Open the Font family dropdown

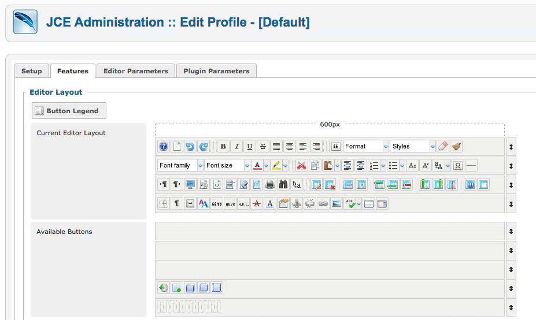coord(180,166)
